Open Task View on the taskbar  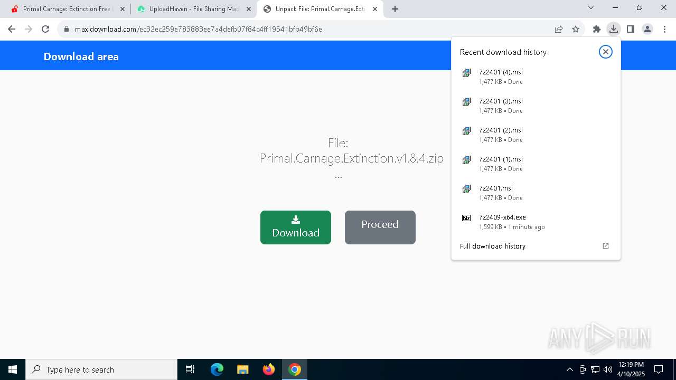point(190,369)
